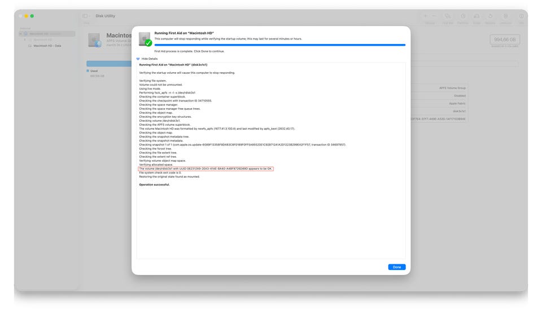Click "First Aid process is complete" status text
This screenshot has width=542, height=310.
tap(189, 51)
